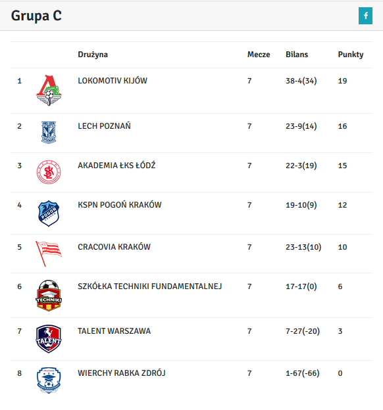Select the Pogoń Kraków blue shield badge

coord(49,214)
